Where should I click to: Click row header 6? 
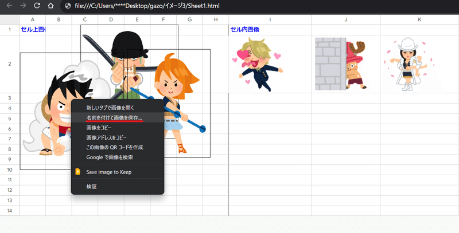point(10,128)
